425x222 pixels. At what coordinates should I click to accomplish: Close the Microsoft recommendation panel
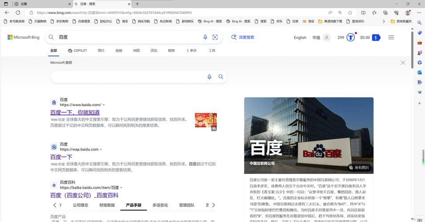click(x=403, y=63)
